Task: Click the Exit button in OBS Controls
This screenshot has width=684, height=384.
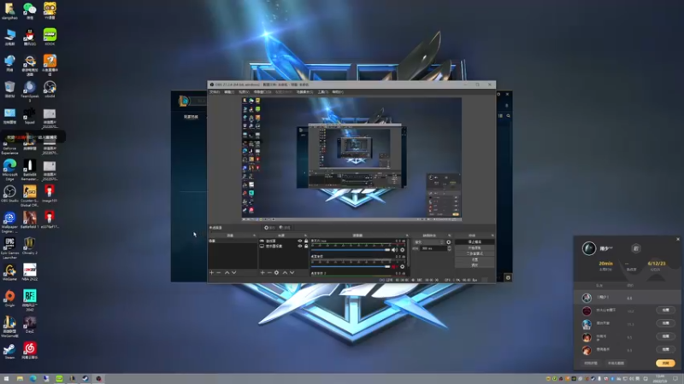Action: point(475,265)
